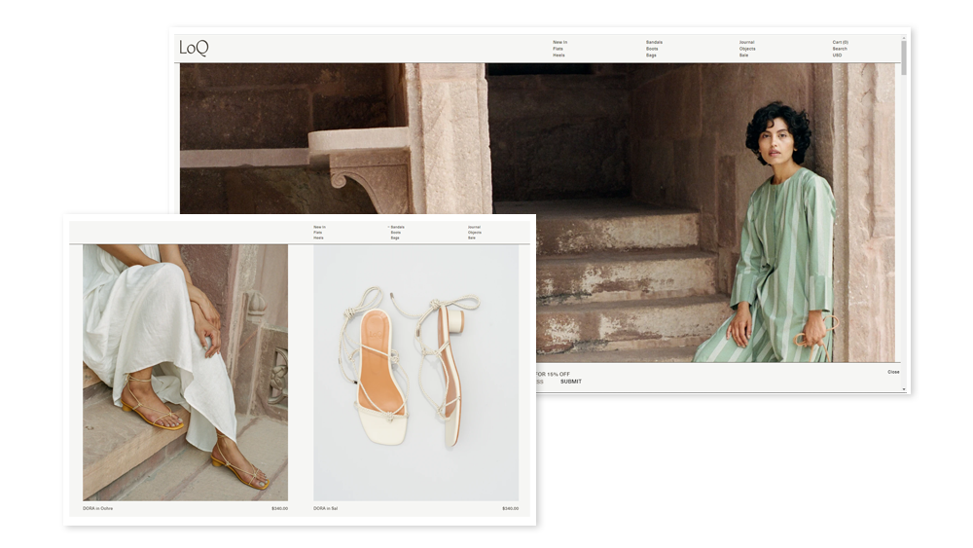Click the DORA in Ochre product name

coord(98,508)
